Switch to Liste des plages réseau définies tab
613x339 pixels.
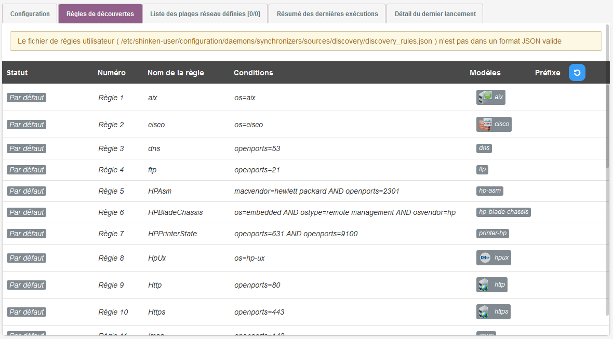[205, 14]
